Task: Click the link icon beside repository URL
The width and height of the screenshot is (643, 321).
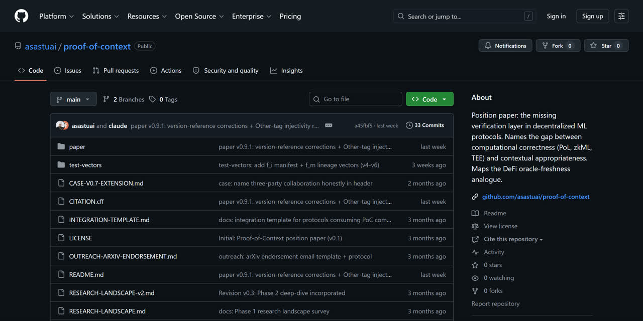Action: [475, 197]
